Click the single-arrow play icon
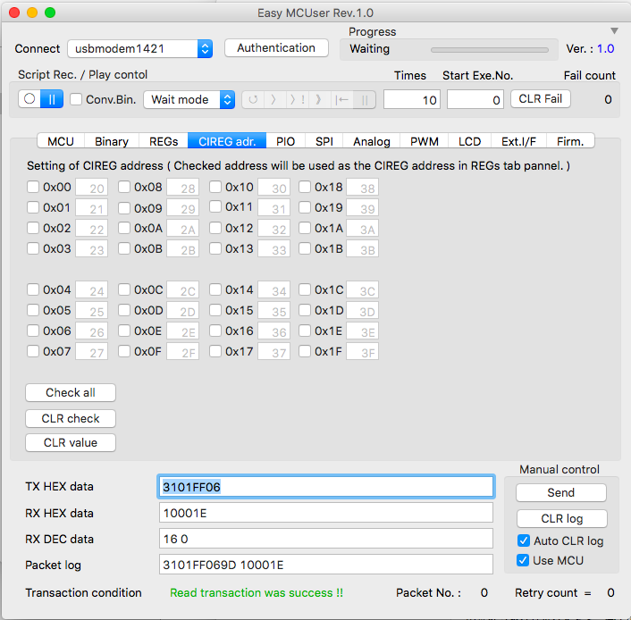631x620 pixels. [x=273, y=99]
